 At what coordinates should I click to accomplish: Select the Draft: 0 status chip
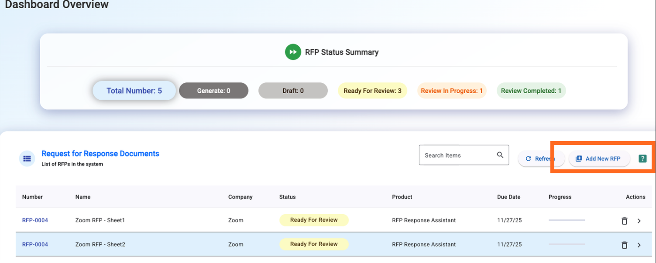point(293,91)
